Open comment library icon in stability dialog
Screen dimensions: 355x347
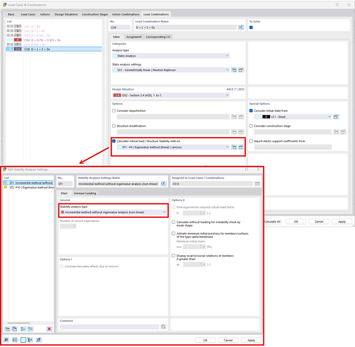[163, 326]
